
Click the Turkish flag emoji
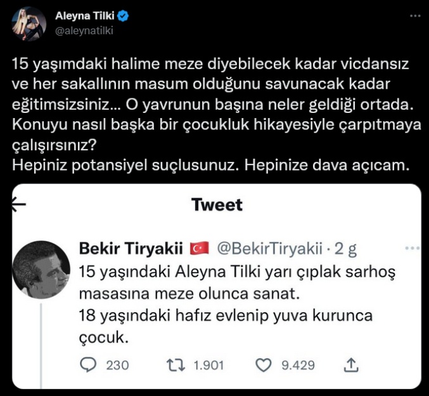(200, 247)
